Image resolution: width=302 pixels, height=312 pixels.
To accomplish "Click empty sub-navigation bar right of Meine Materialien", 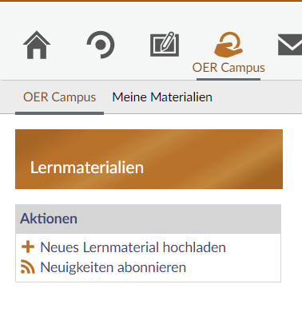I will (257, 97).
